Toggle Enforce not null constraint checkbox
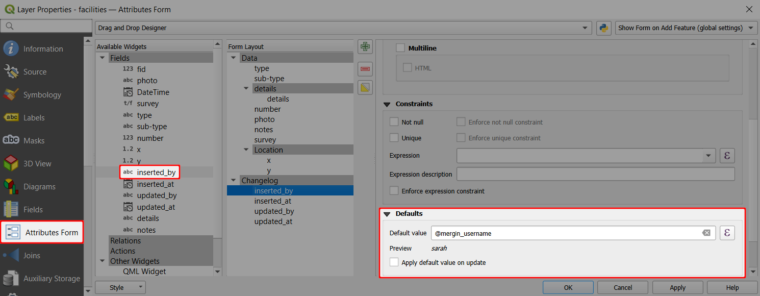This screenshot has width=760, height=296. coord(461,122)
